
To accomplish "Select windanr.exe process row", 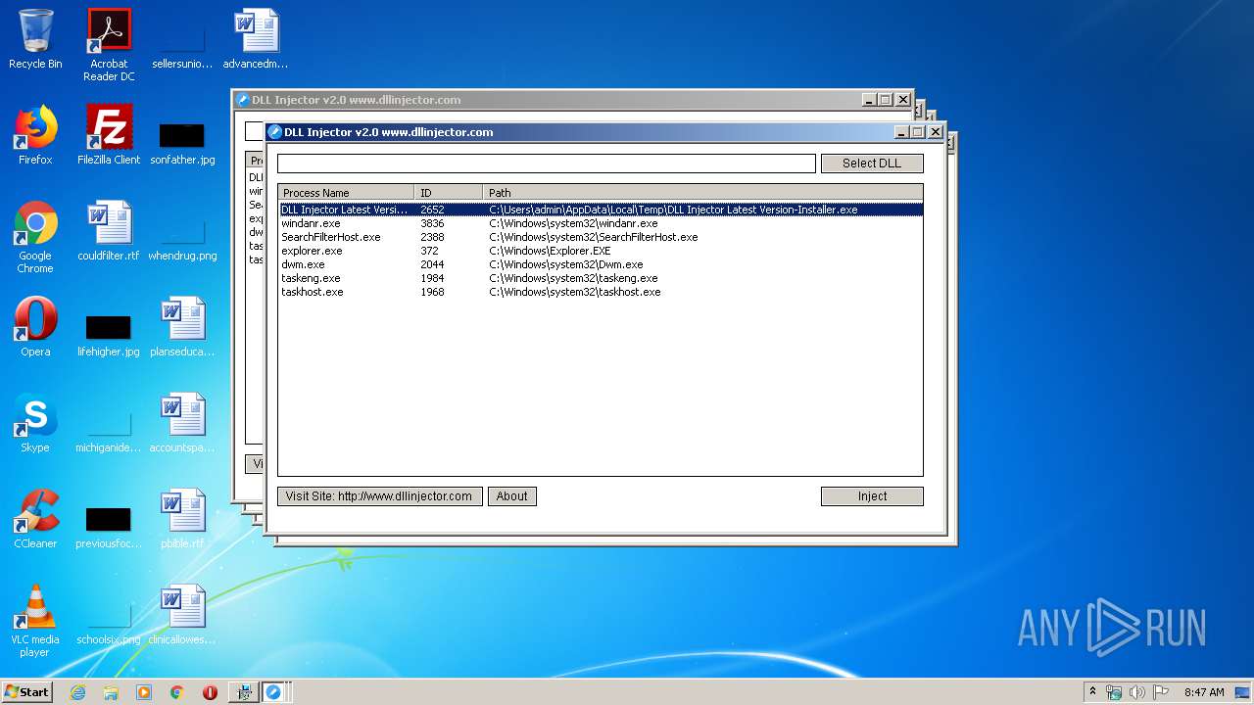I will 601,223.
